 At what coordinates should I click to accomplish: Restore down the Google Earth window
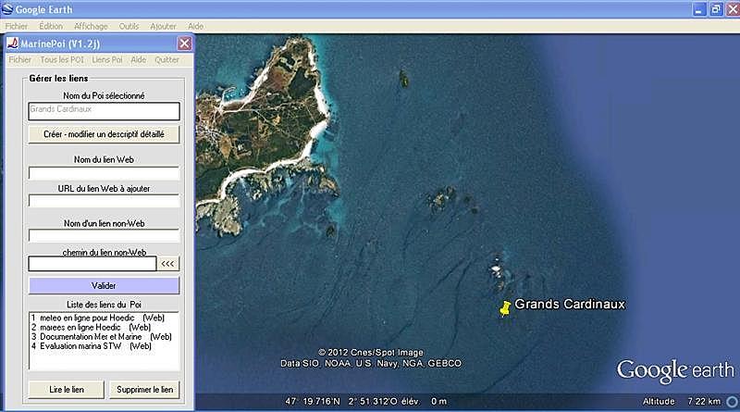pyautogui.click(x=716, y=9)
